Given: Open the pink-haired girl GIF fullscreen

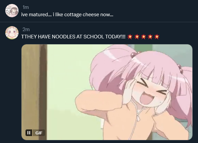Looking at the screenshot, I should (x=107, y=92).
